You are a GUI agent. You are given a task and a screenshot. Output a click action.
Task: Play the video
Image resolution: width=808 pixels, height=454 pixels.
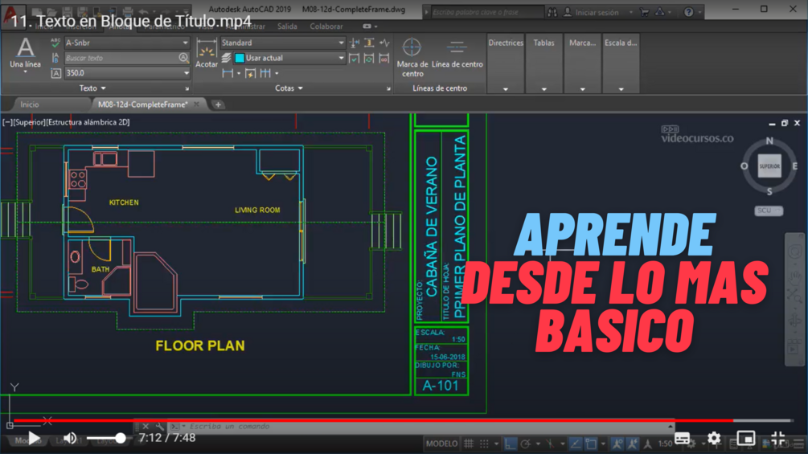pyautogui.click(x=34, y=438)
